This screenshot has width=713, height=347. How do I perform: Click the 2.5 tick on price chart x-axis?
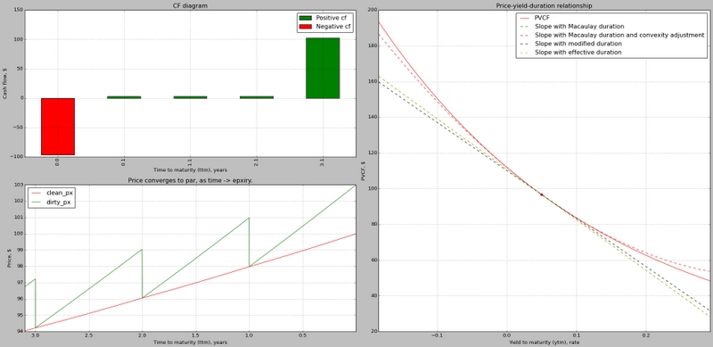pyautogui.click(x=88, y=335)
